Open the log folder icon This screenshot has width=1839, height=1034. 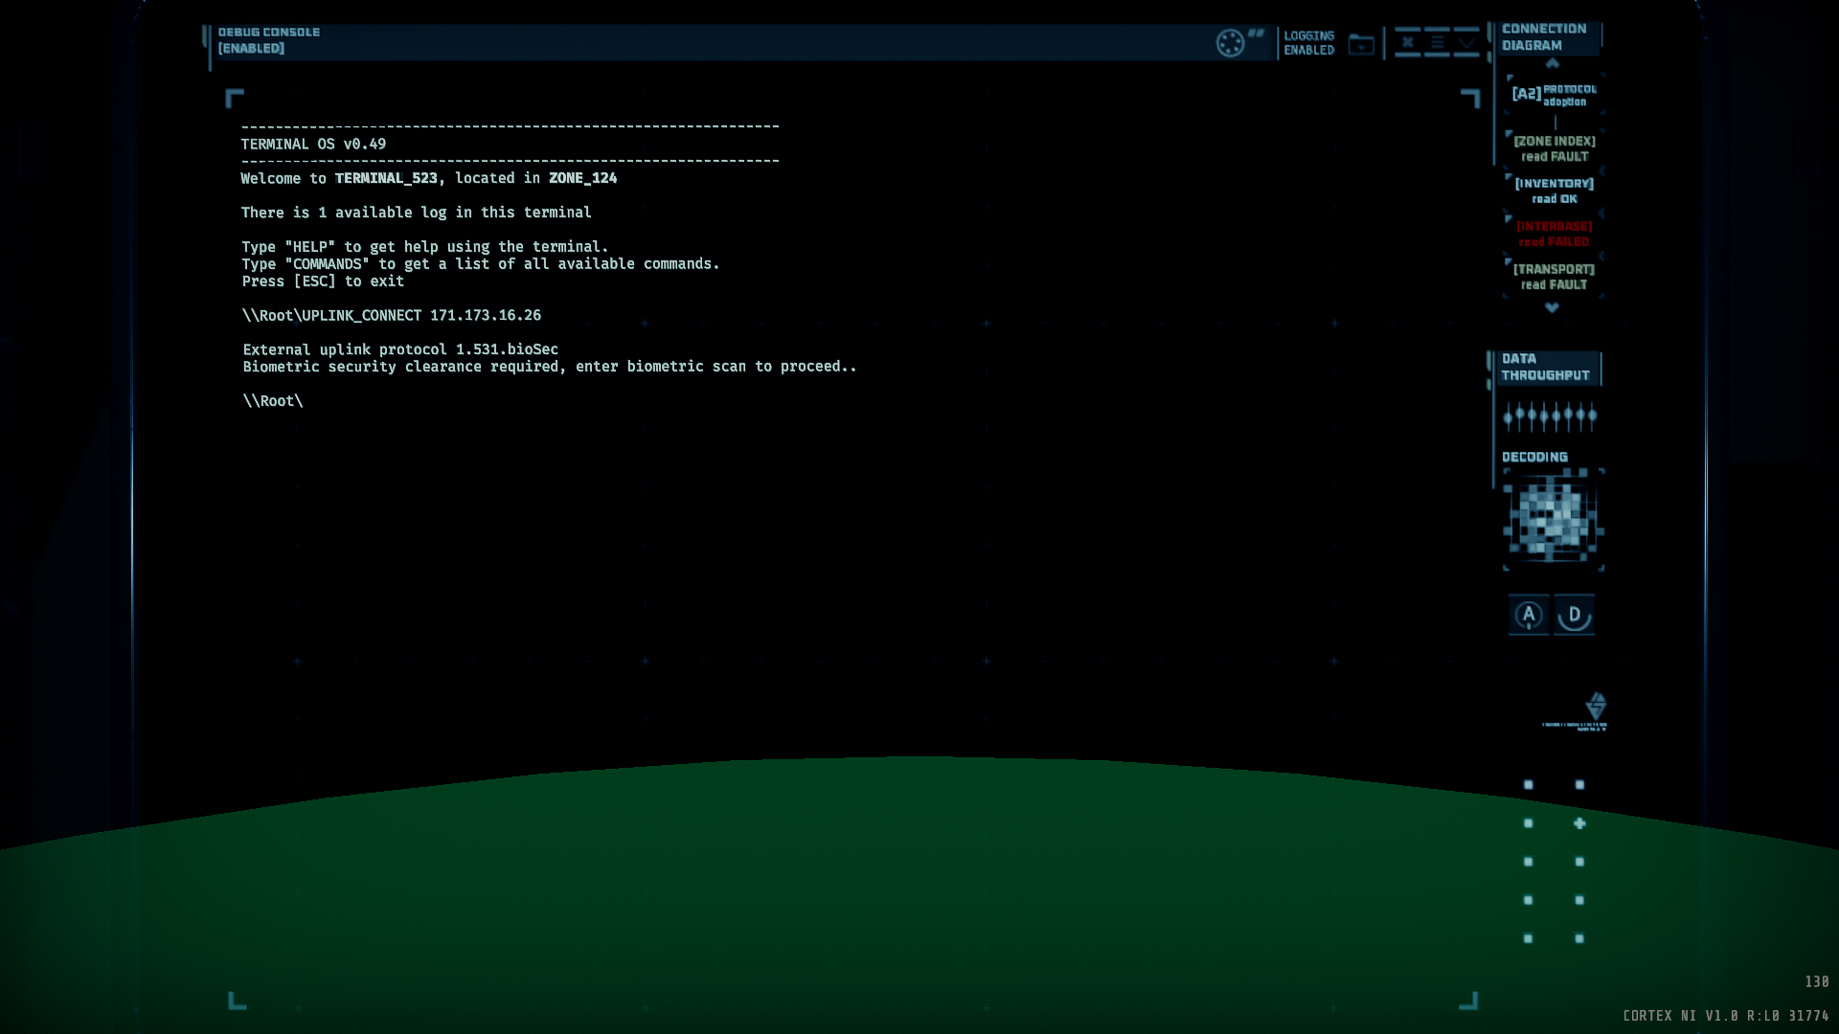click(1361, 44)
